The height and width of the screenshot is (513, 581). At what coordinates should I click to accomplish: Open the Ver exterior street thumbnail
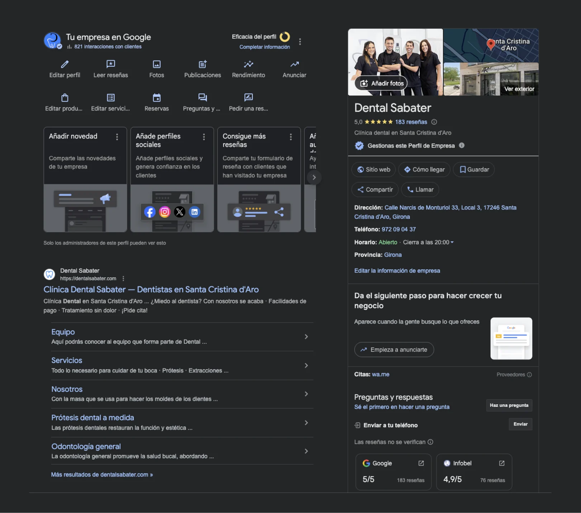pos(519,89)
